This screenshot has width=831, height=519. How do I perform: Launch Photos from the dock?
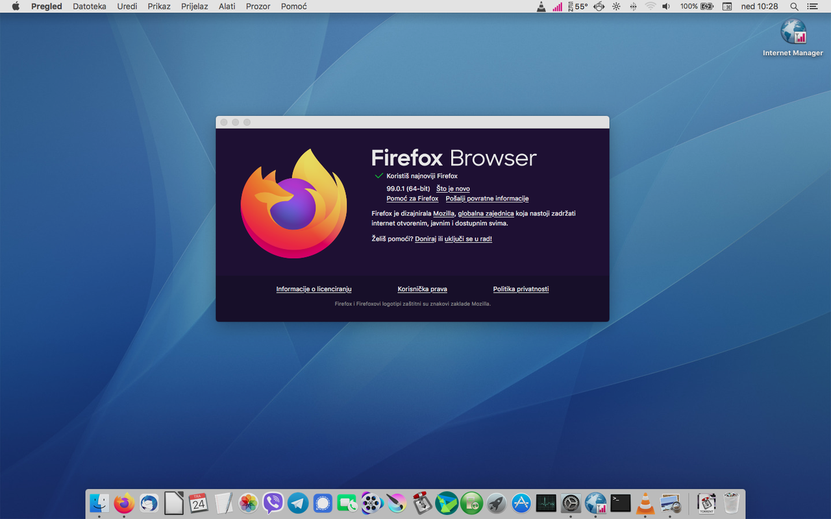pos(249,503)
